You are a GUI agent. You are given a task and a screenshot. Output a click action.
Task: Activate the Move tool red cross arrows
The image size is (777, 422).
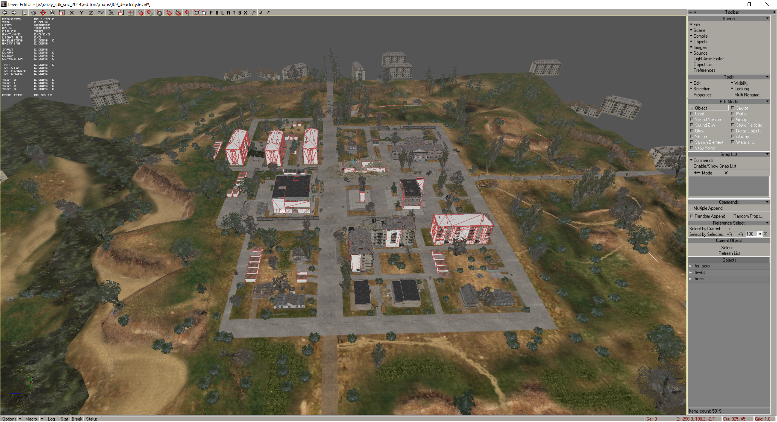(43, 13)
